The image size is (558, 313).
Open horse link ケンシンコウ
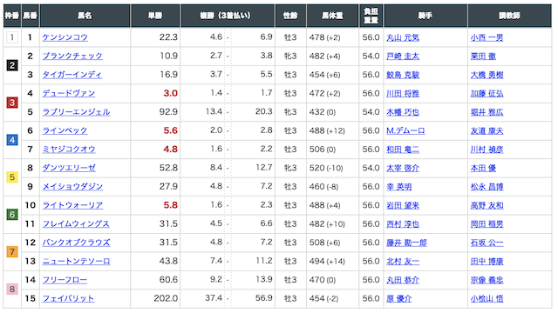65,37
